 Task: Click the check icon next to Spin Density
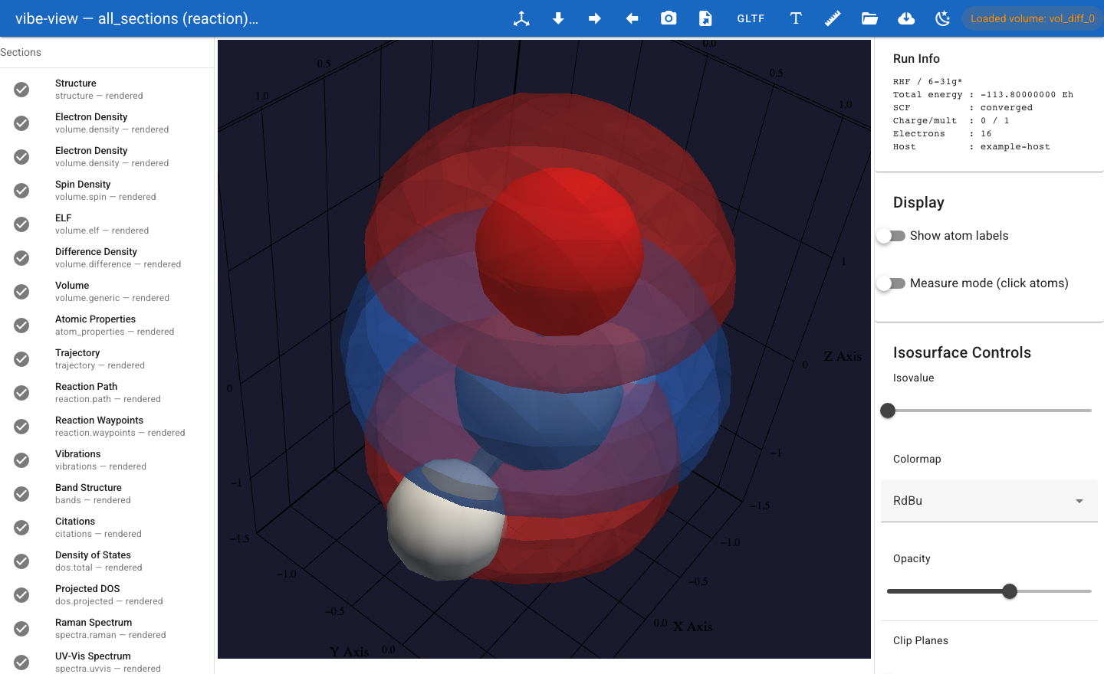(x=21, y=191)
